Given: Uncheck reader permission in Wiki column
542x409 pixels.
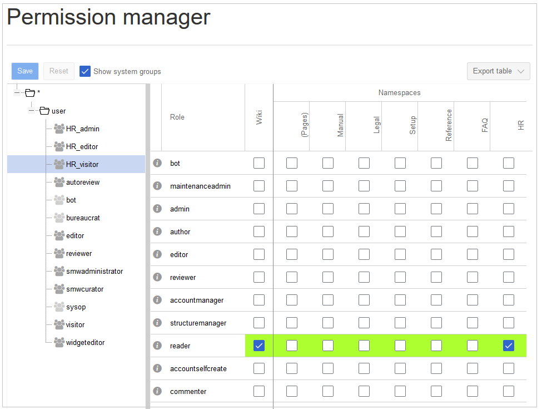Looking at the screenshot, I should (x=259, y=346).
